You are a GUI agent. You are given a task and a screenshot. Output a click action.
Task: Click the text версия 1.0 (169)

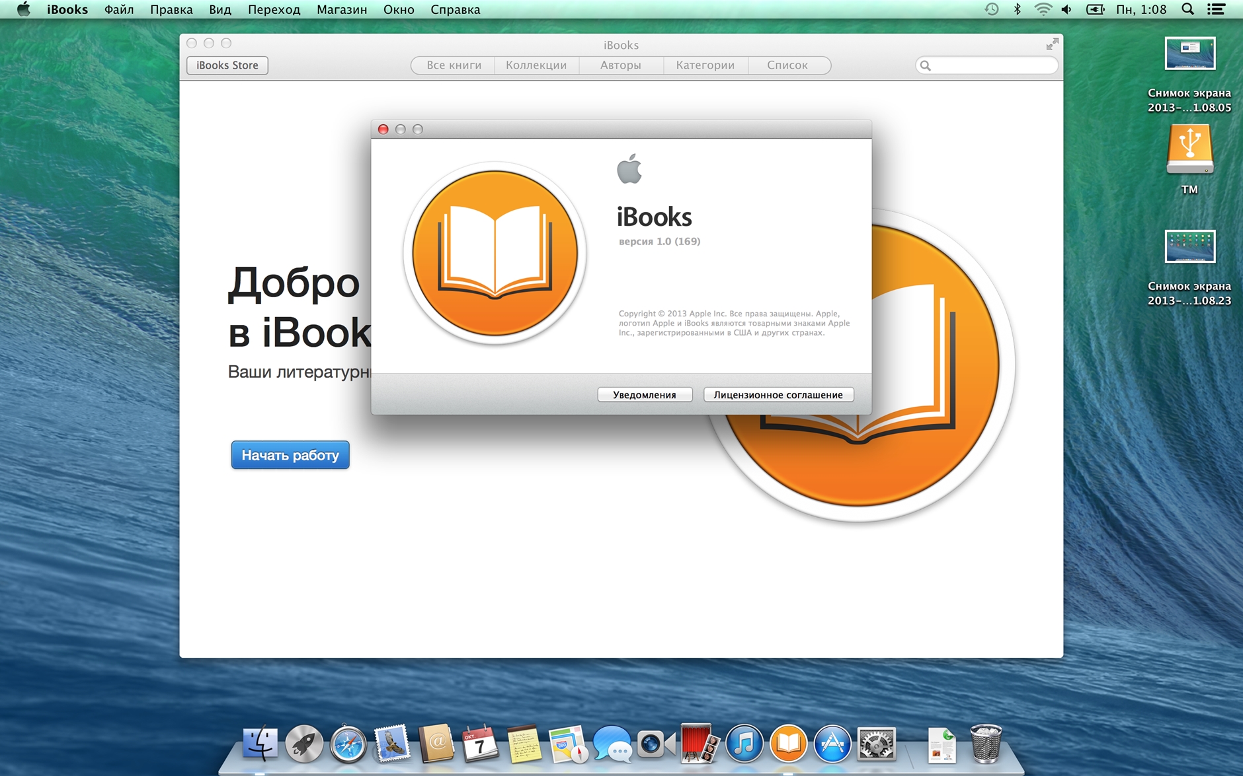pyautogui.click(x=659, y=242)
